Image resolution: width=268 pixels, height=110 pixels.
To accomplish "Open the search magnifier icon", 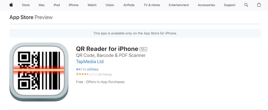I will click(x=246, y=5).
